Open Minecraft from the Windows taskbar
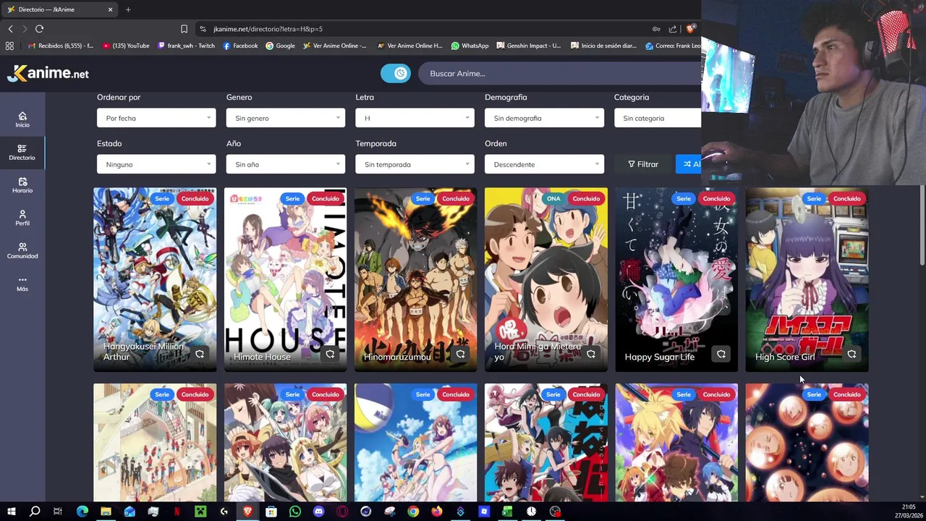The image size is (926, 521). pyautogui.click(x=200, y=512)
